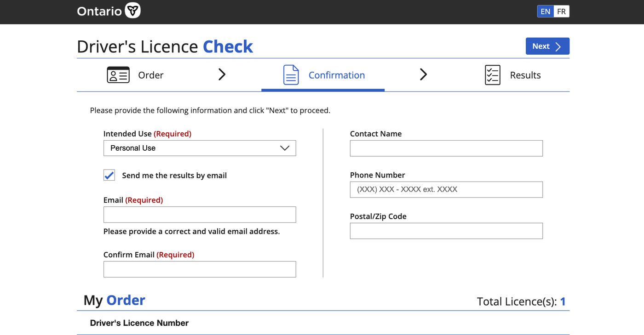Go to the Order step tab
The height and width of the screenshot is (335, 644).
pos(135,75)
